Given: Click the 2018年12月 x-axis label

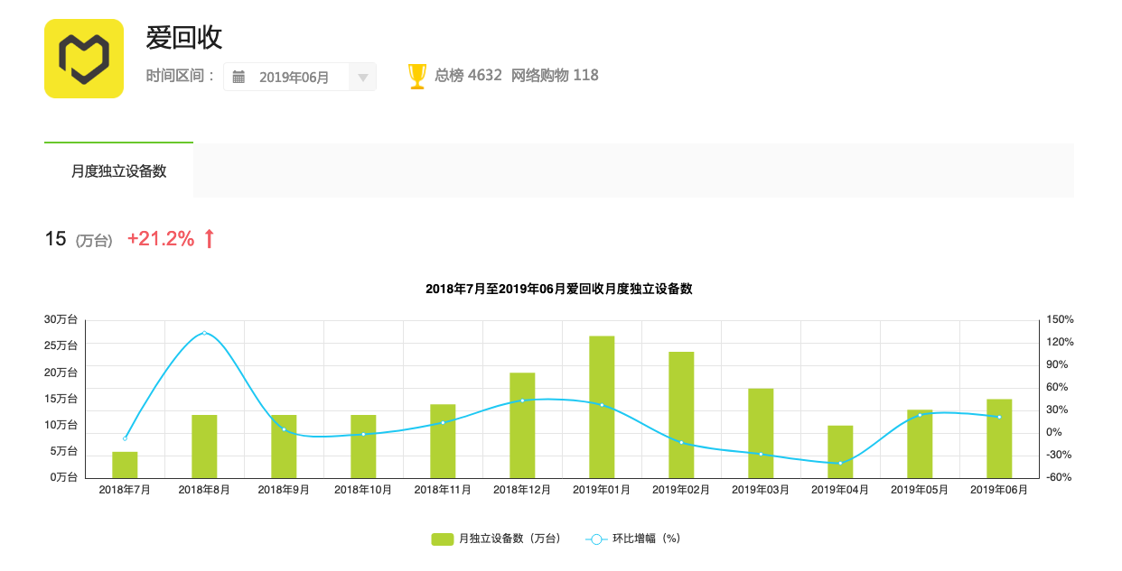Looking at the screenshot, I should pos(522,490).
